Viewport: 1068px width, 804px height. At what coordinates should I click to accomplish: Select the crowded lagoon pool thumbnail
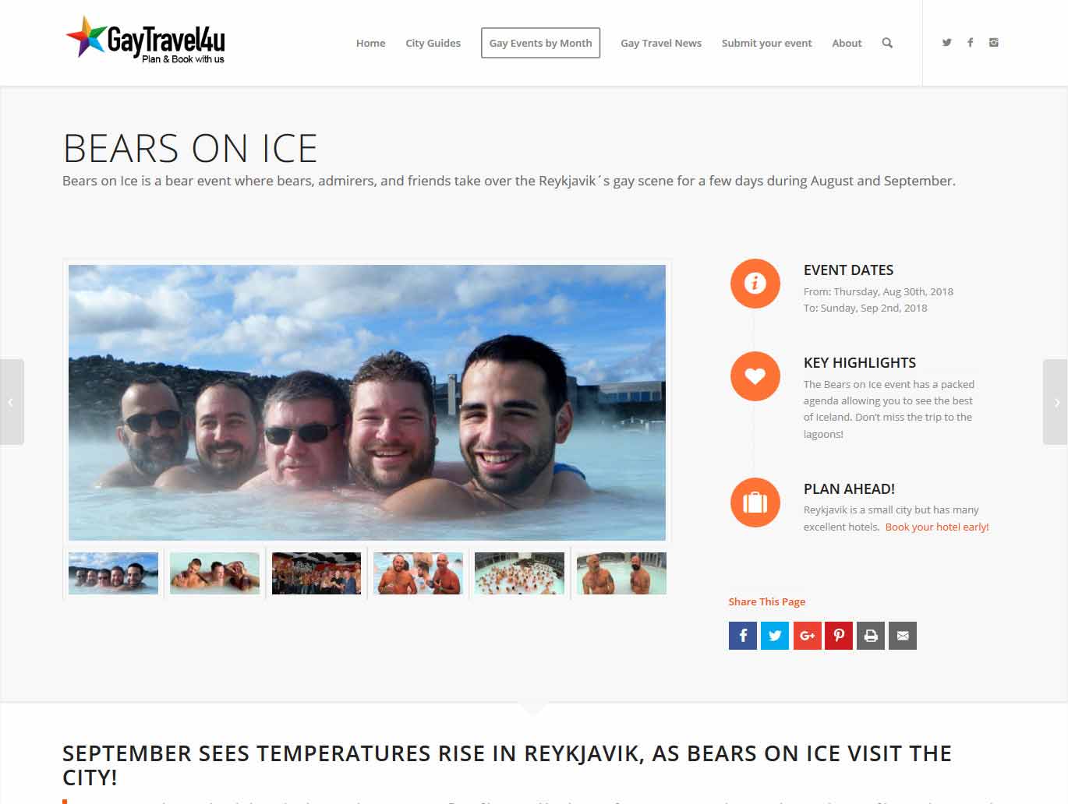[x=519, y=573]
